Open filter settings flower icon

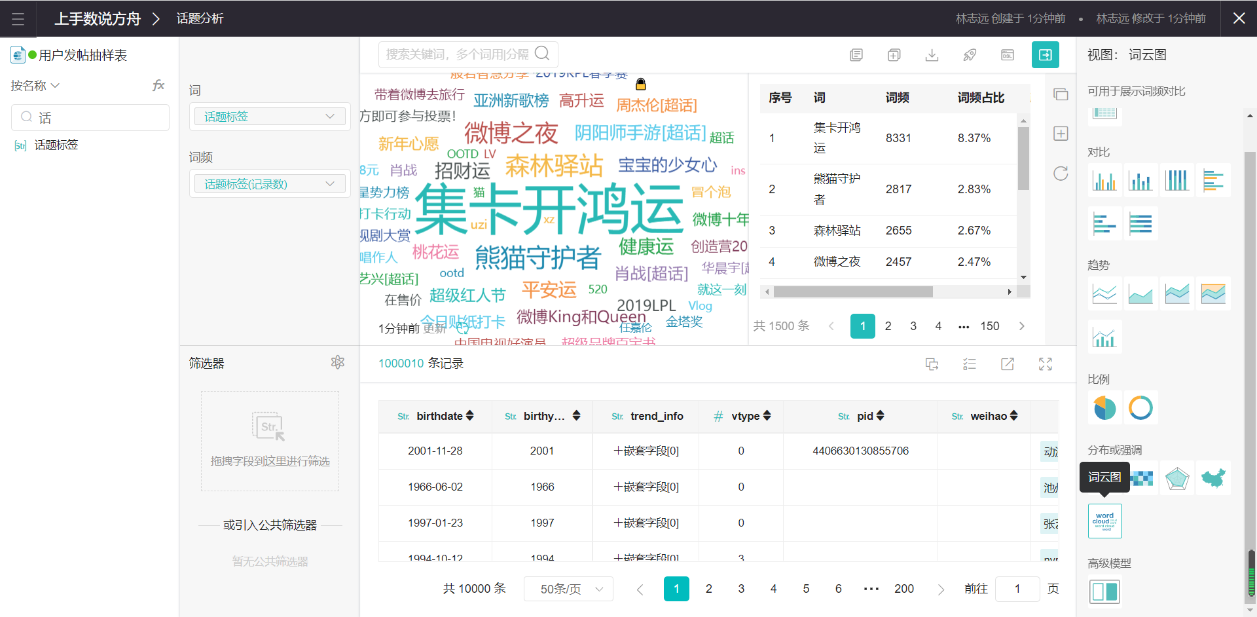(x=338, y=362)
